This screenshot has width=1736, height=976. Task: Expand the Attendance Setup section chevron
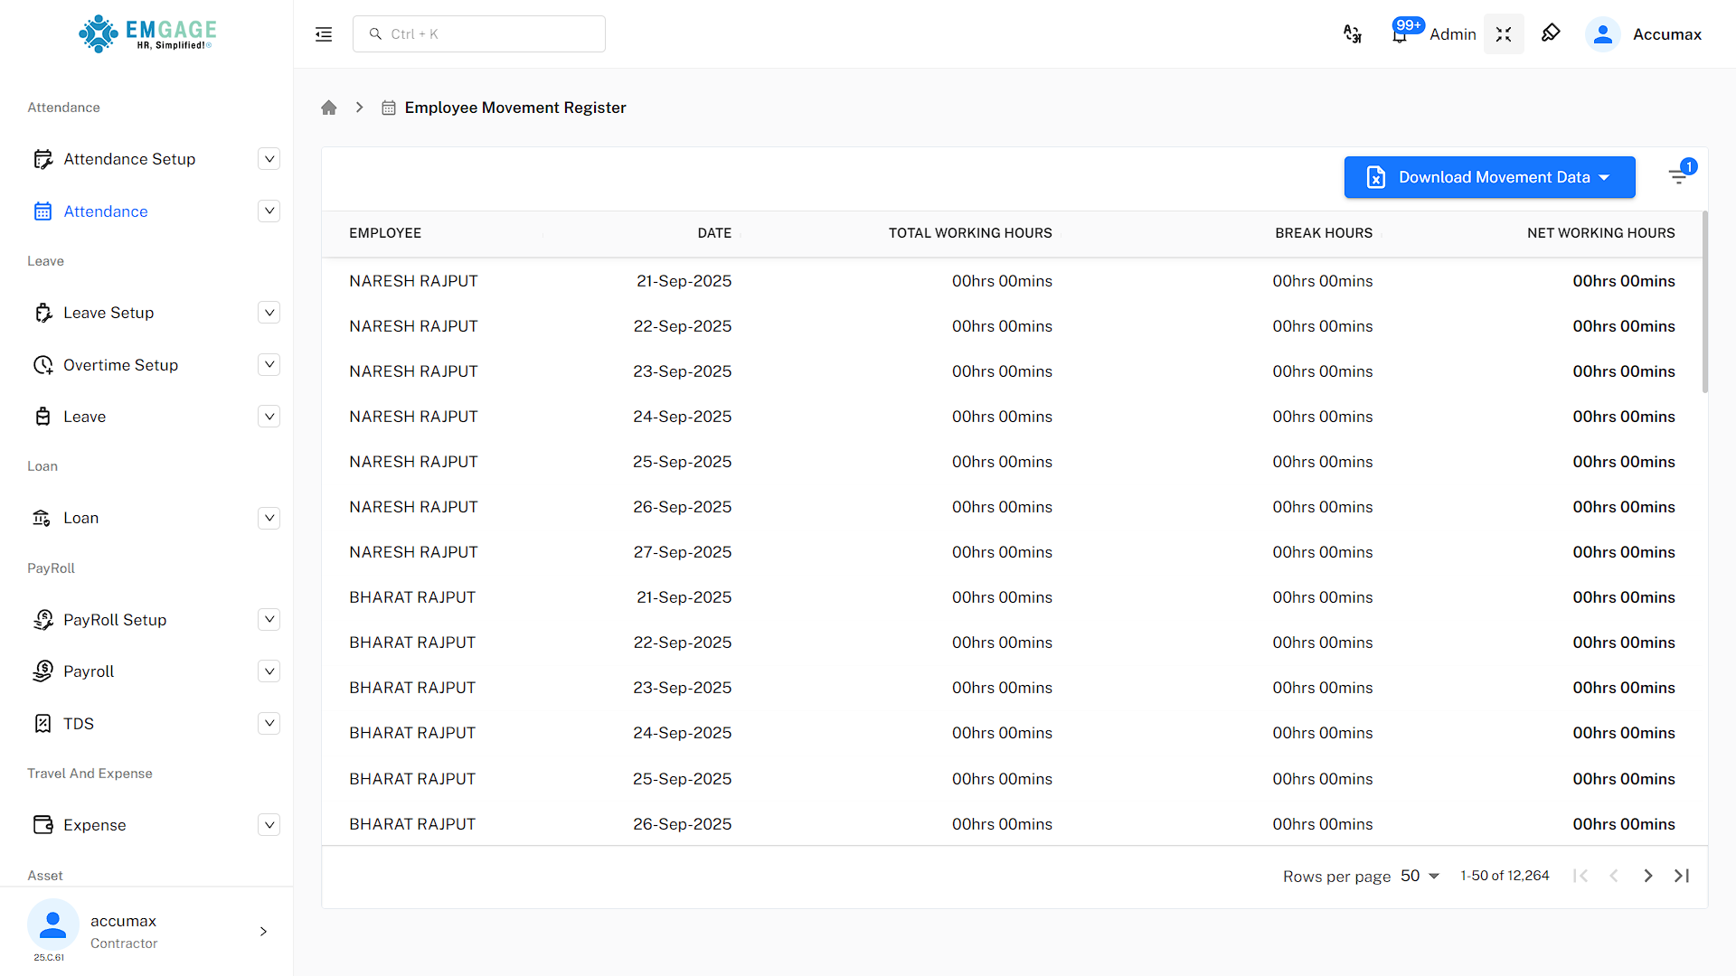click(269, 158)
